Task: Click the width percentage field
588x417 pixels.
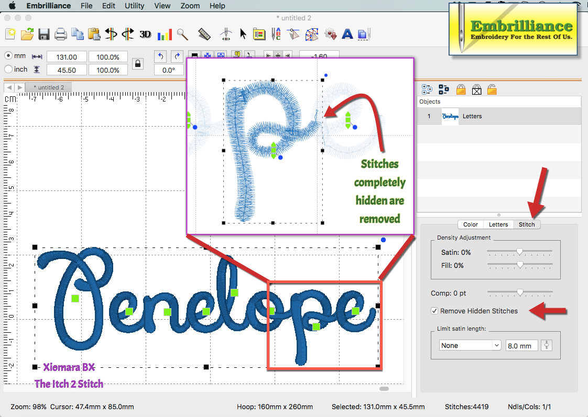Action: click(108, 57)
